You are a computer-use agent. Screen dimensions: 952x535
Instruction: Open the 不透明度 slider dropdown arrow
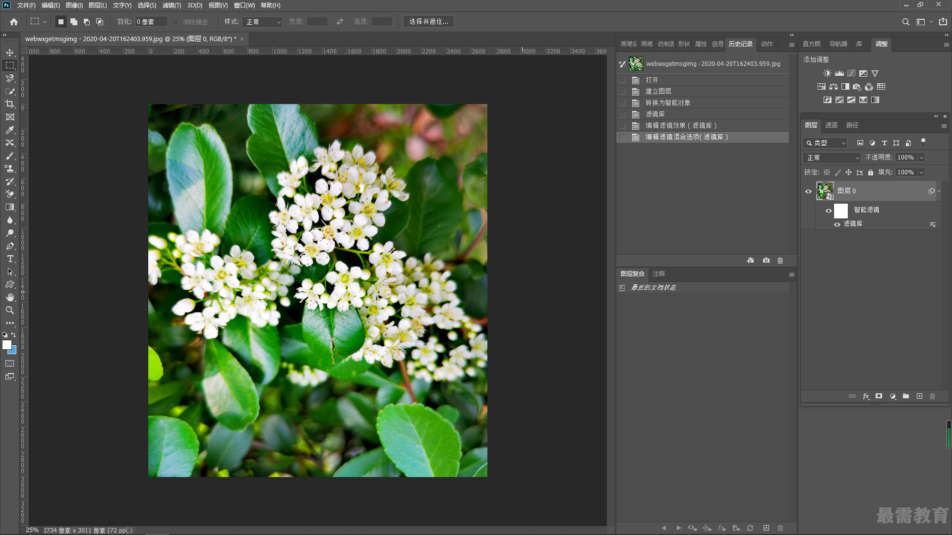click(x=921, y=158)
